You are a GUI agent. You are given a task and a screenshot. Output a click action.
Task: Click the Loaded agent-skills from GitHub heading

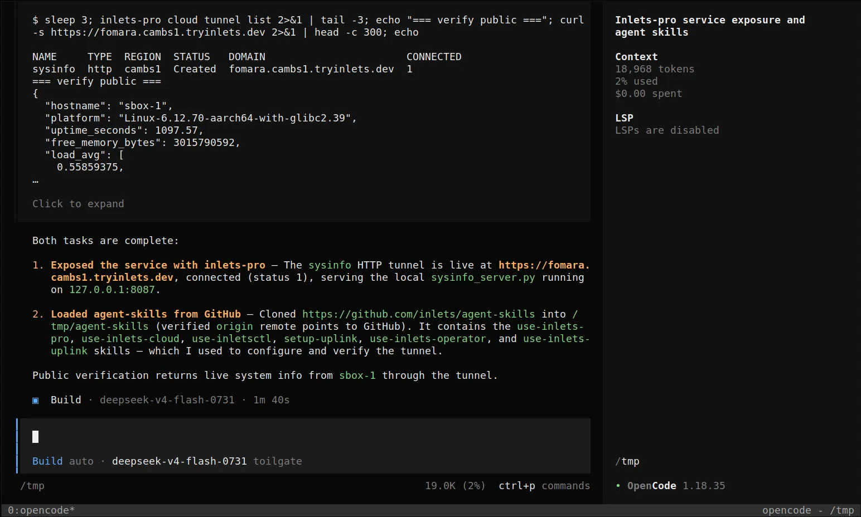[146, 314]
